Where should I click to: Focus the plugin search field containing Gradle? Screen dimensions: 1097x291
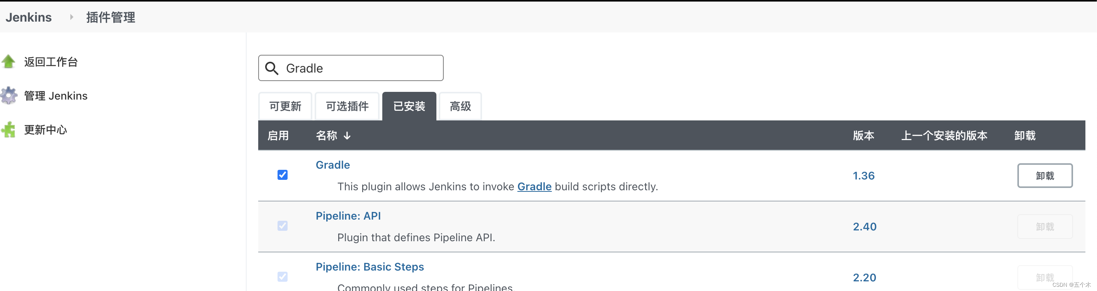[x=351, y=68]
